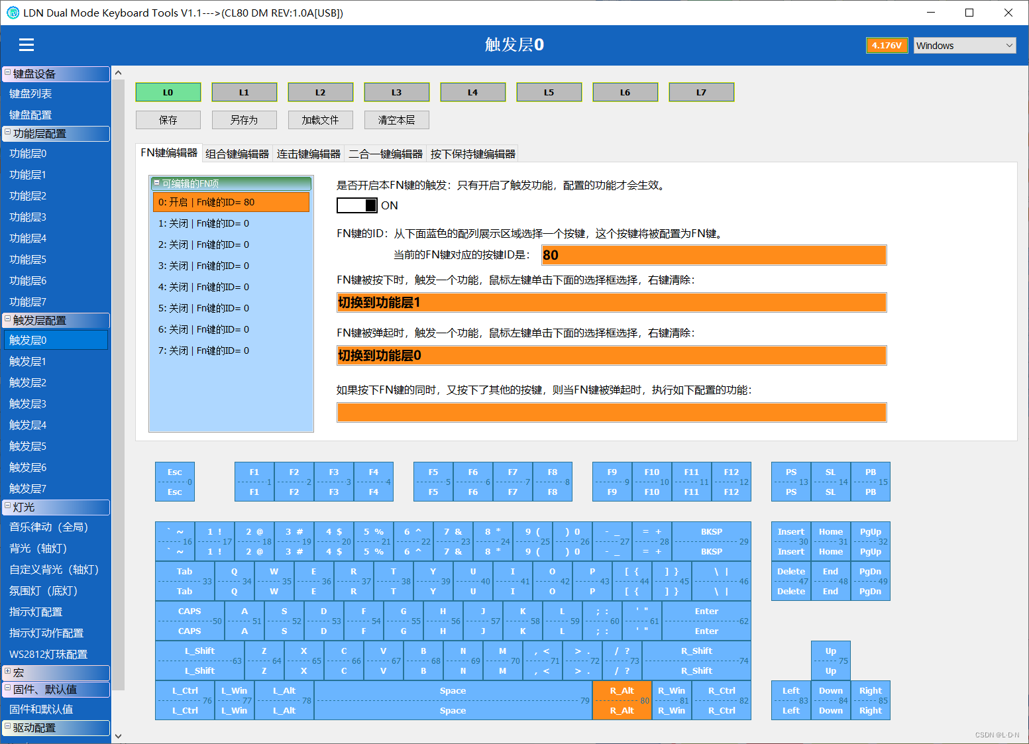Switch to 二合一键编辑器 tab

[386, 154]
